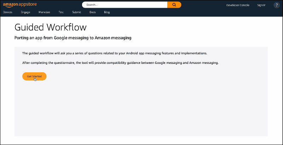Open the Developer Console link
Image resolution: width=283 pixels, height=145 pixels.
coord(238,5)
